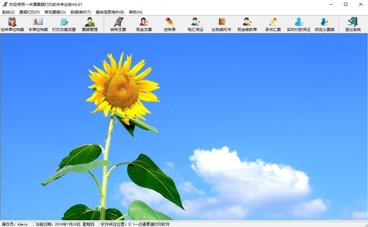The height and width of the screenshot is (227, 368).
Task: Open the 票据打印(P) menu
Action: 29,12
